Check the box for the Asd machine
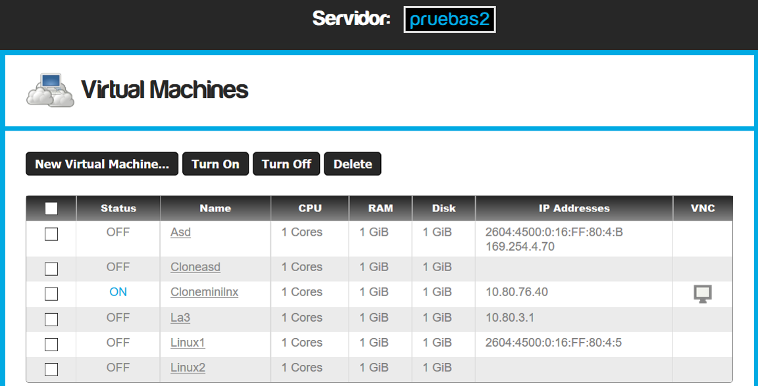The height and width of the screenshot is (386, 758). [x=51, y=234]
